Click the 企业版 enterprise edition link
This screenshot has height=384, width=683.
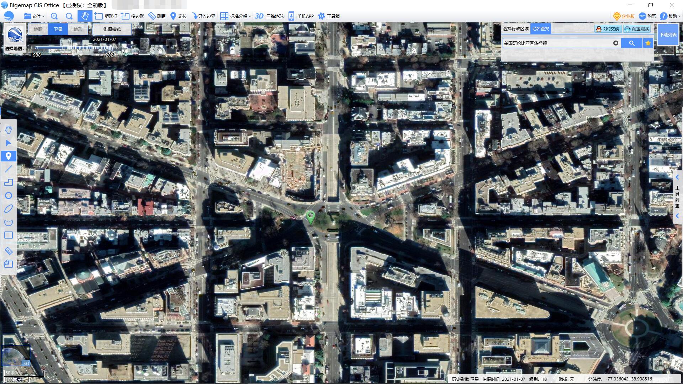tap(624, 16)
